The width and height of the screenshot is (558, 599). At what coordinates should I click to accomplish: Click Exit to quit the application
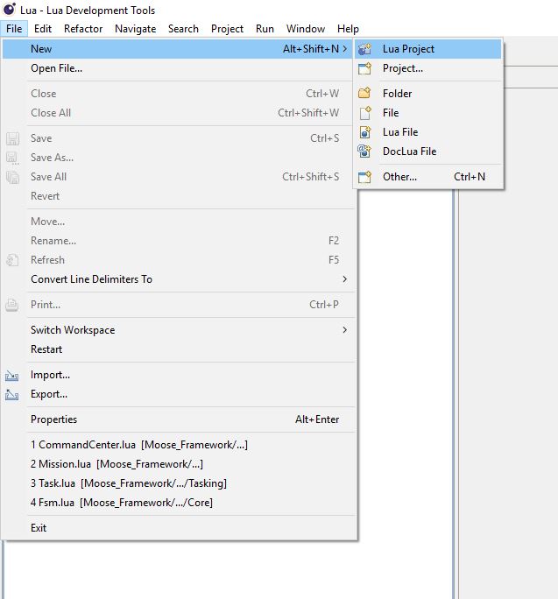pos(39,528)
